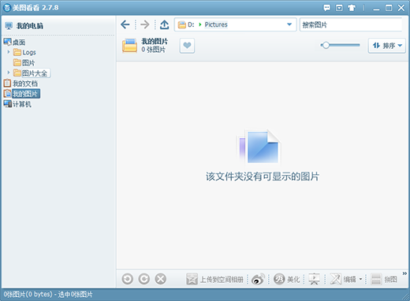
Task: Start slideshow presentation icon
Action: [314, 279]
